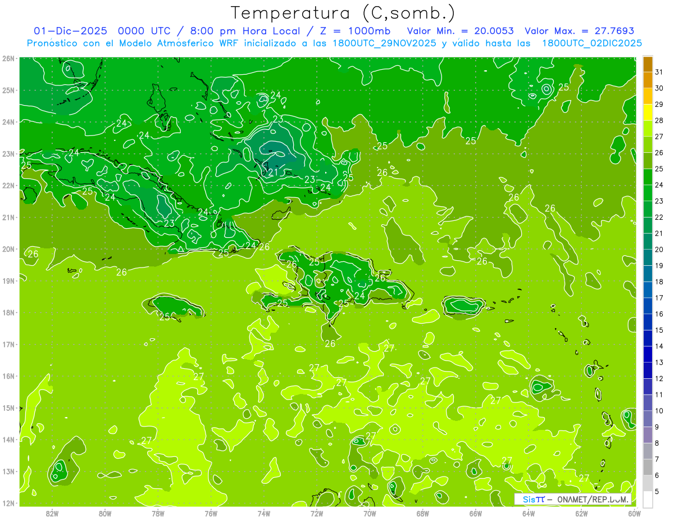Click "Modelo Atmosferico WRF" in subtitle
This screenshot has height=521, width=674.
(178, 43)
